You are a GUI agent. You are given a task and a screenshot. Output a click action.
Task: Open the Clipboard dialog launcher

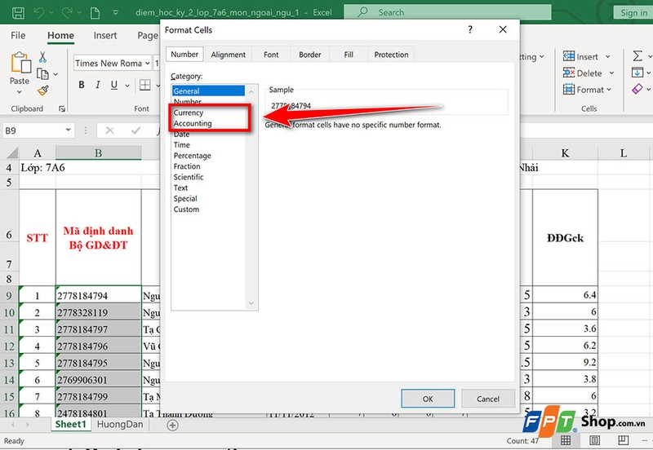(62, 109)
